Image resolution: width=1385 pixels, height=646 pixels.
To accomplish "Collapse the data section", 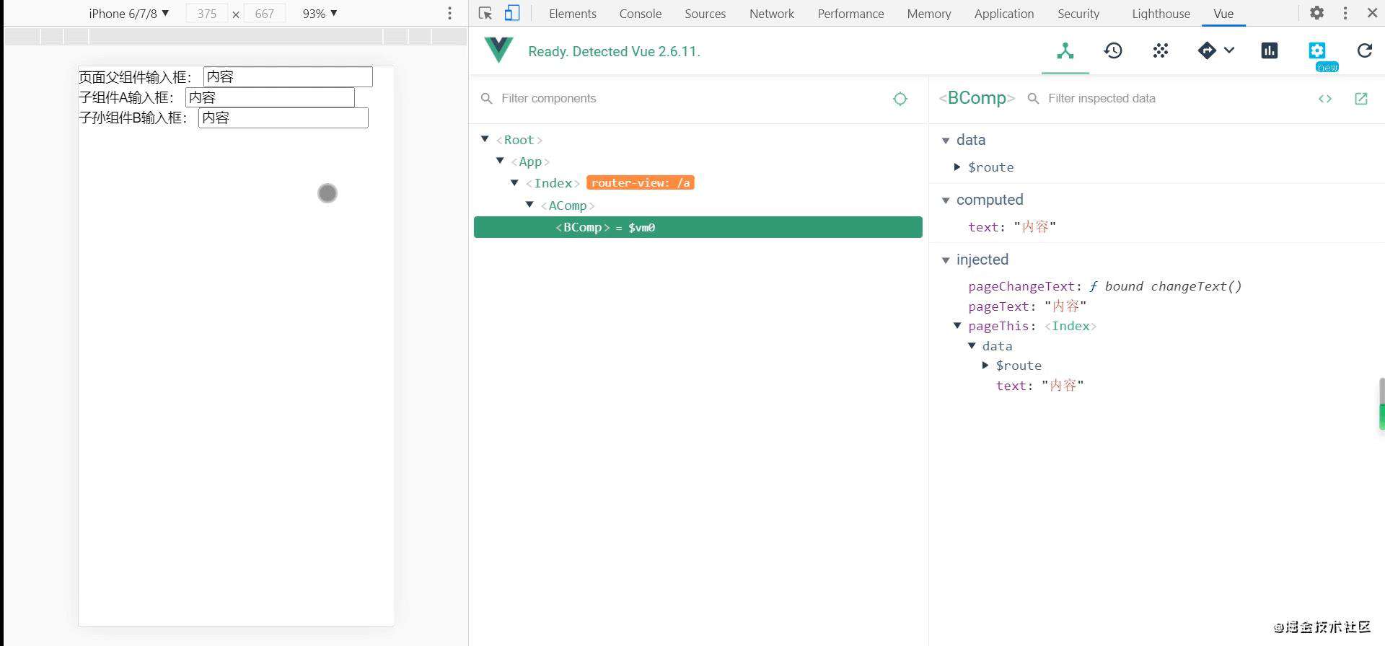I will point(946,141).
